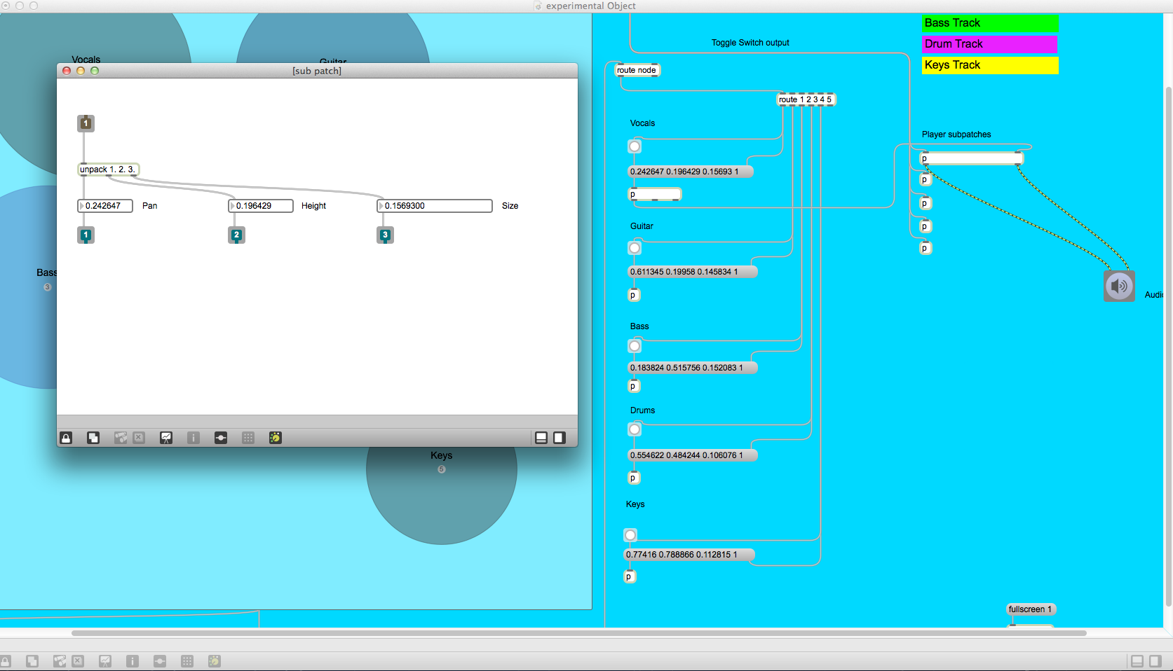Image resolution: width=1173 pixels, height=671 pixels.
Task: Open inspector icon in main window toolbar
Action: pos(133,661)
